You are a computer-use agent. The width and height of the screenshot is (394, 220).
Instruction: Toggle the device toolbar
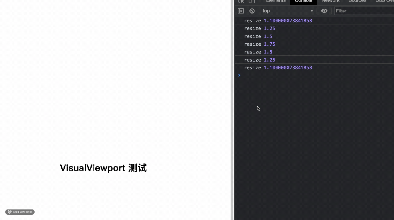tap(251, 1)
